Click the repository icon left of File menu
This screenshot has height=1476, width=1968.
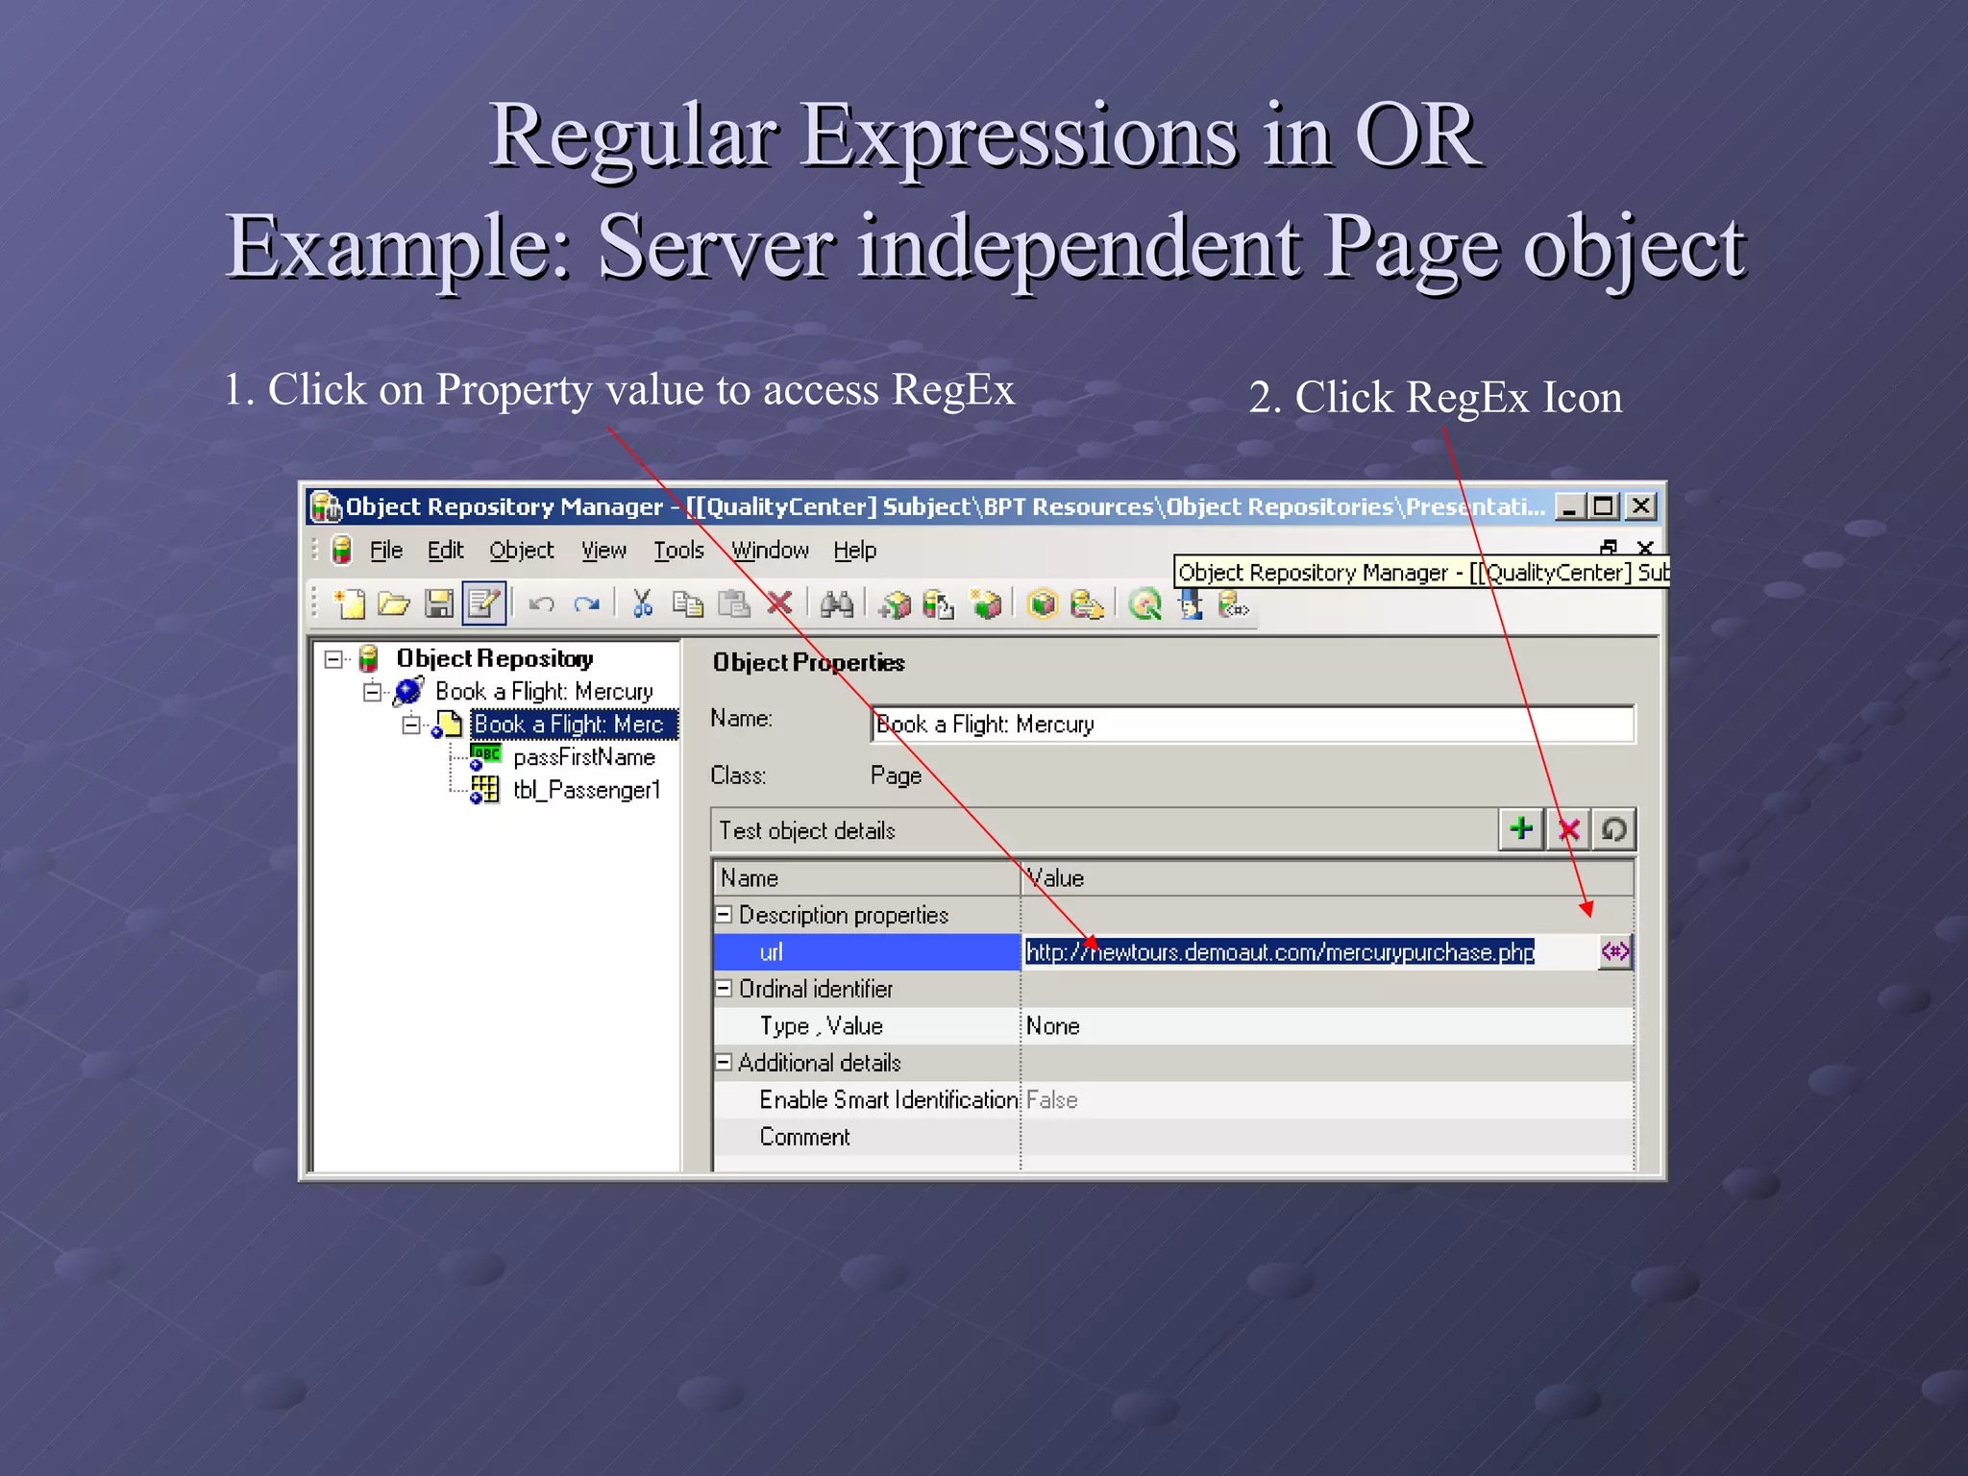tap(341, 551)
